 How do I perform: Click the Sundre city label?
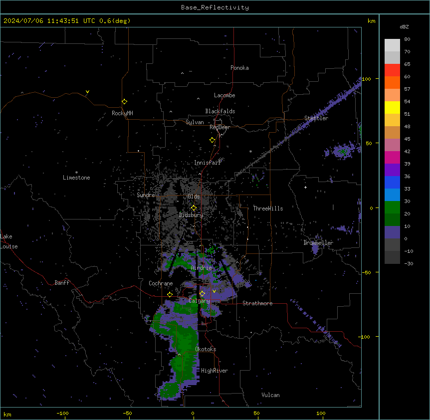click(146, 195)
